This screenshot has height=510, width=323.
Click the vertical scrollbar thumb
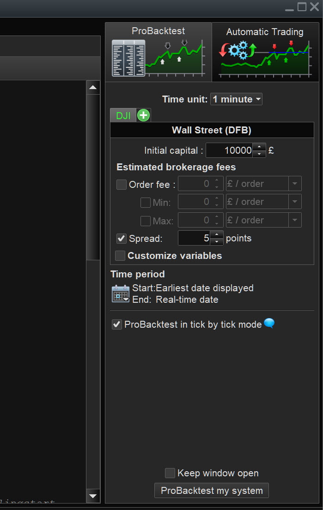click(93, 178)
